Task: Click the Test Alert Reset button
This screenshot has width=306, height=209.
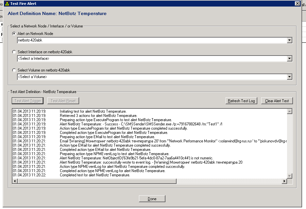Action: (x=63, y=101)
